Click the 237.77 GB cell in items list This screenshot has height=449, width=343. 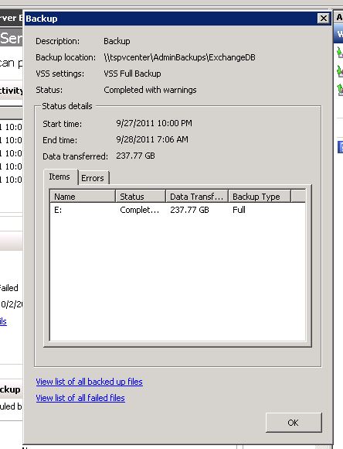click(x=189, y=210)
